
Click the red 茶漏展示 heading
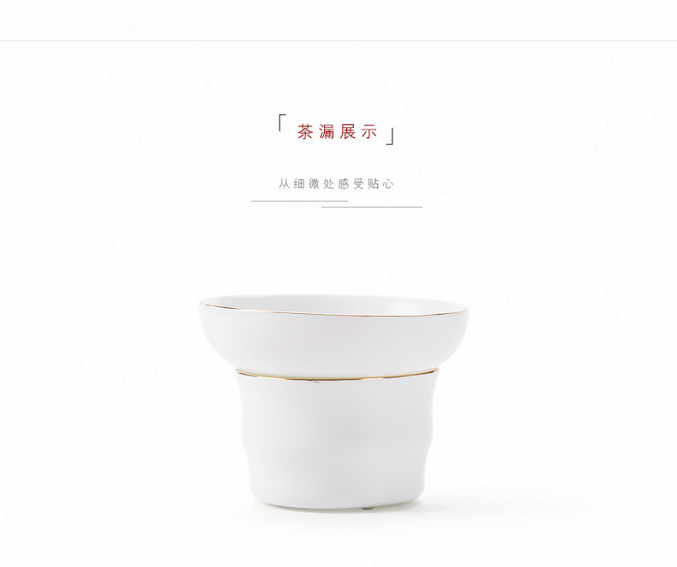[x=337, y=131]
